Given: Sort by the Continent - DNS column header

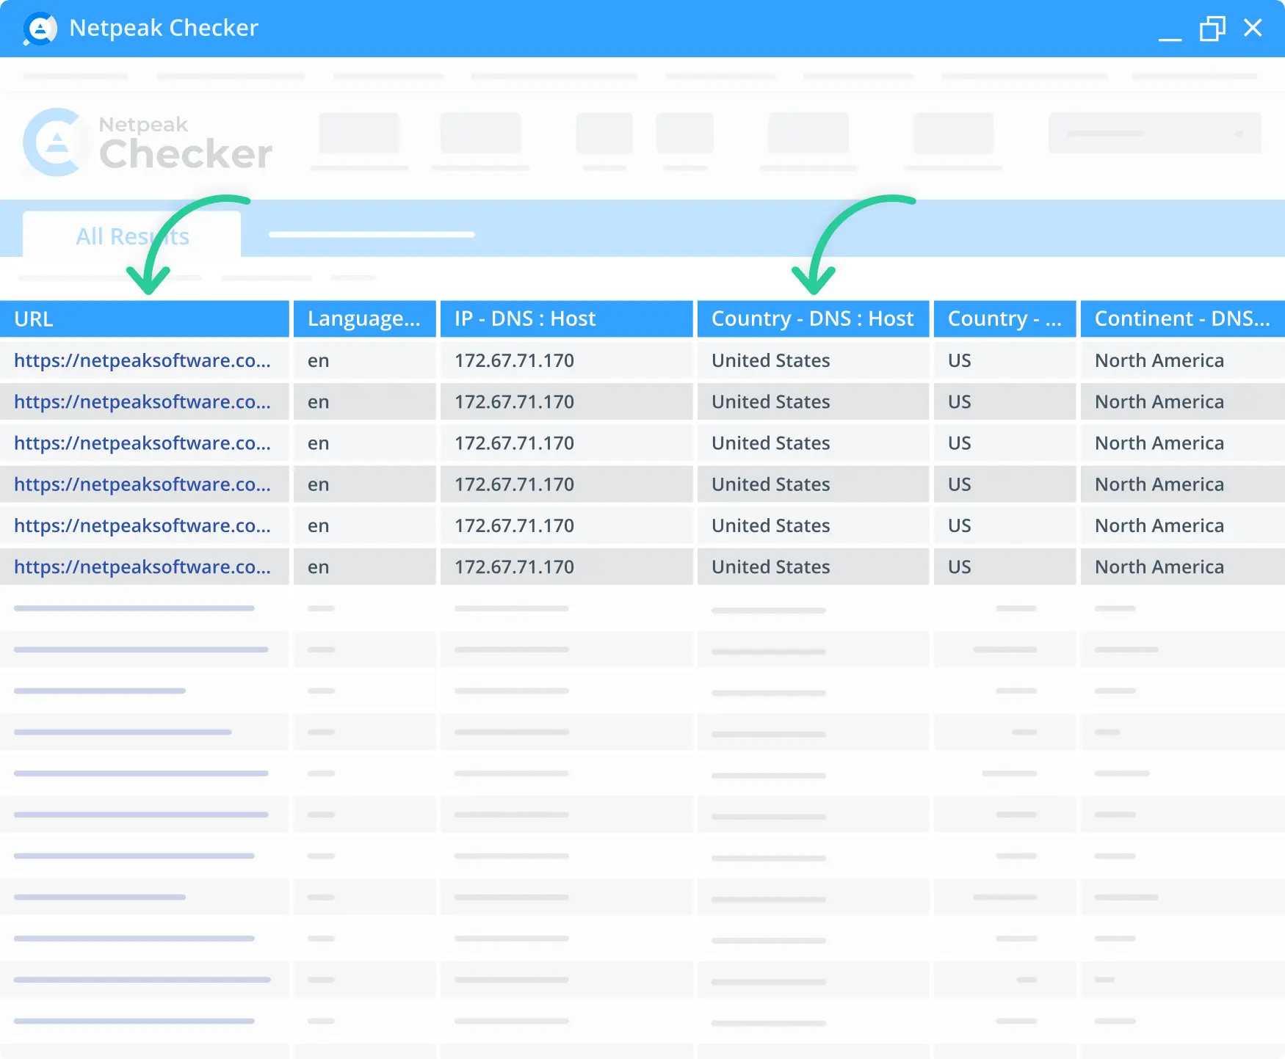Looking at the screenshot, I should (x=1181, y=319).
